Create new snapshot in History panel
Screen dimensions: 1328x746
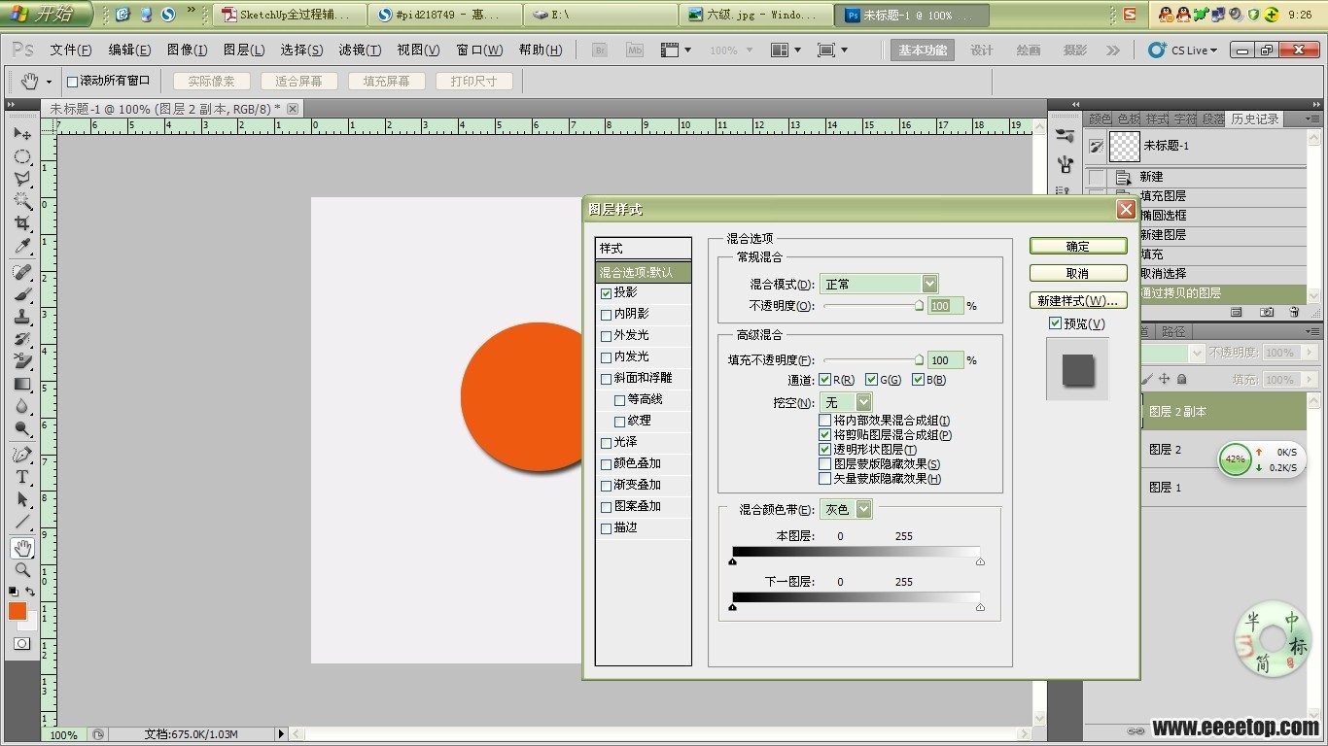pos(1266,313)
